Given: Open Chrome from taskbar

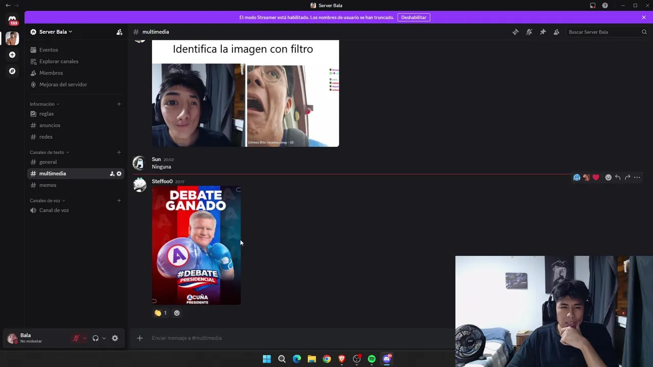Looking at the screenshot, I should click(x=327, y=359).
